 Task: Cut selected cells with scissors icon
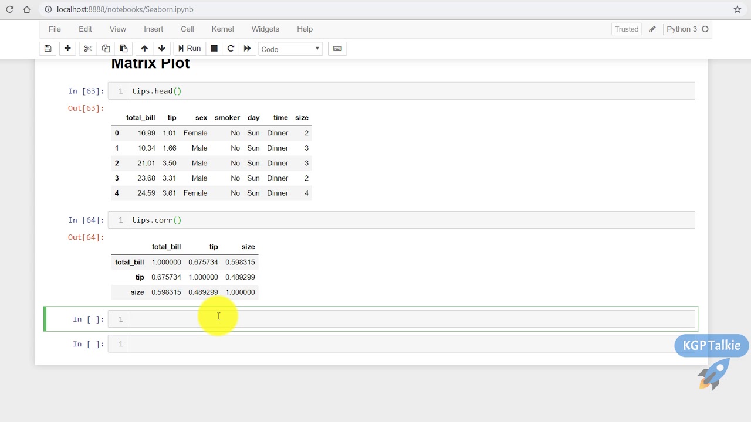[x=88, y=49]
